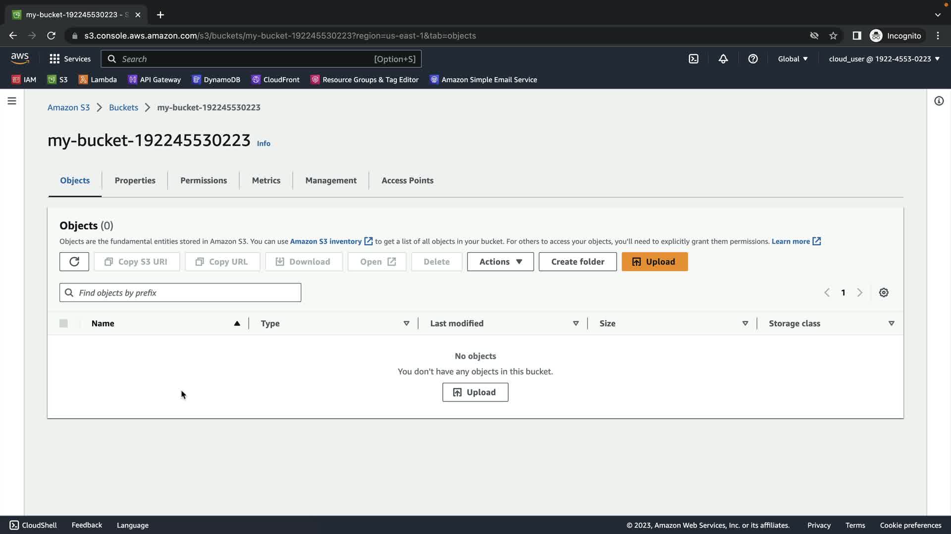Click the refresh objects button

tap(74, 262)
